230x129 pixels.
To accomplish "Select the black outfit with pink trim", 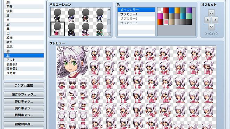I will (x=86, y=29).
